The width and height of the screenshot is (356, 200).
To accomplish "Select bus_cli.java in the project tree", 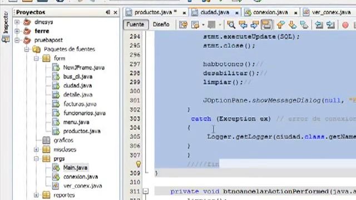I will pyautogui.click(x=78, y=77).
